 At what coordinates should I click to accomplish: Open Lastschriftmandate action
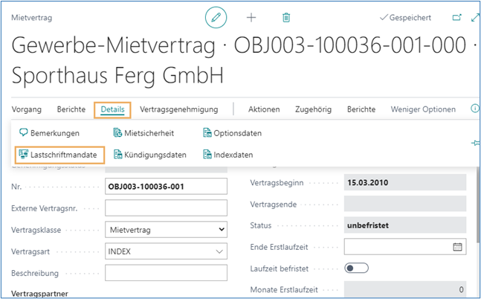(58, 155)
